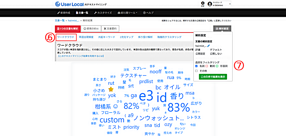Click the word custom in the cloud
The image size is (286, 136).
[x=112, y=120]
